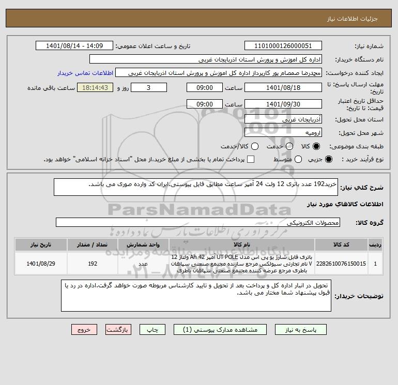Click the need date cell 1401/08/29
This screenshot has height=385, width=398.
click(x=41, y=264)
